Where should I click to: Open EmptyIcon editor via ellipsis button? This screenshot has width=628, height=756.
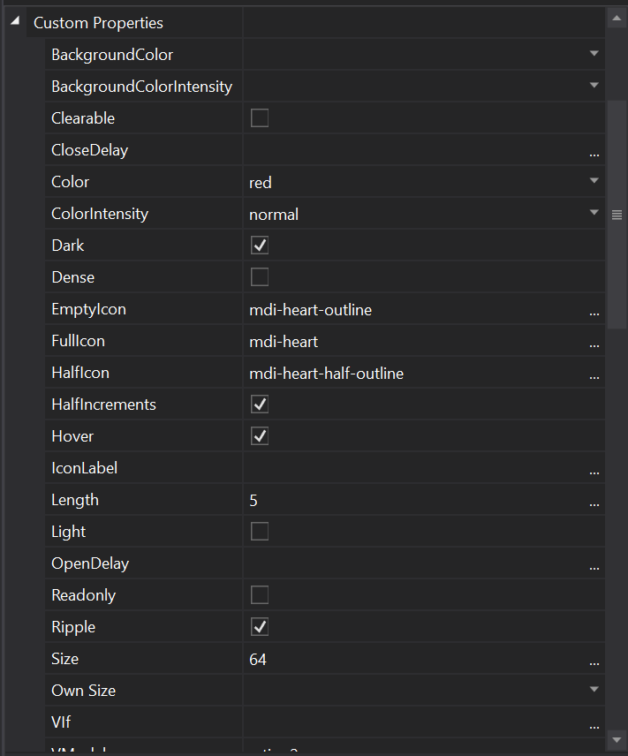(594, 311)
